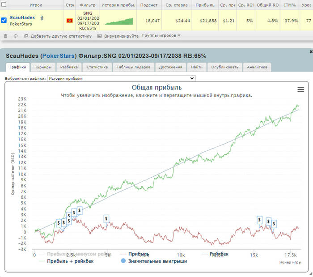313x277 pixels.
Task: Click the Общая прибыль chart title
Action: pos(156,87)
